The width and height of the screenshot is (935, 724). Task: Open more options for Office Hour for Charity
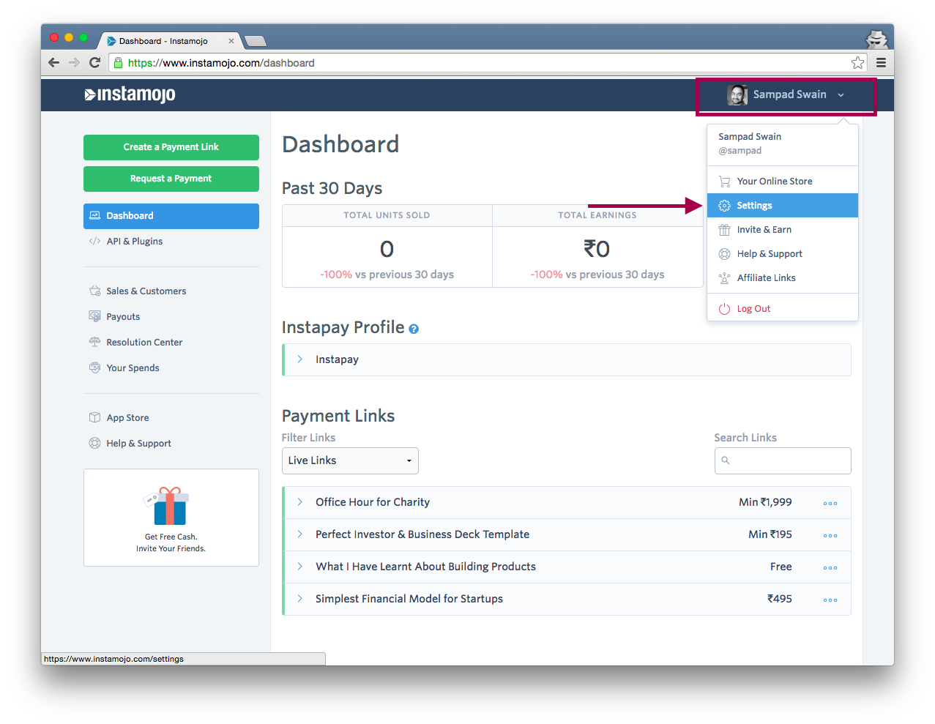(x=830, y=504)
